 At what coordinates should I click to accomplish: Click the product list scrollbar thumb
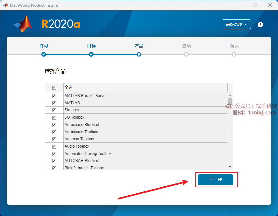230,102
